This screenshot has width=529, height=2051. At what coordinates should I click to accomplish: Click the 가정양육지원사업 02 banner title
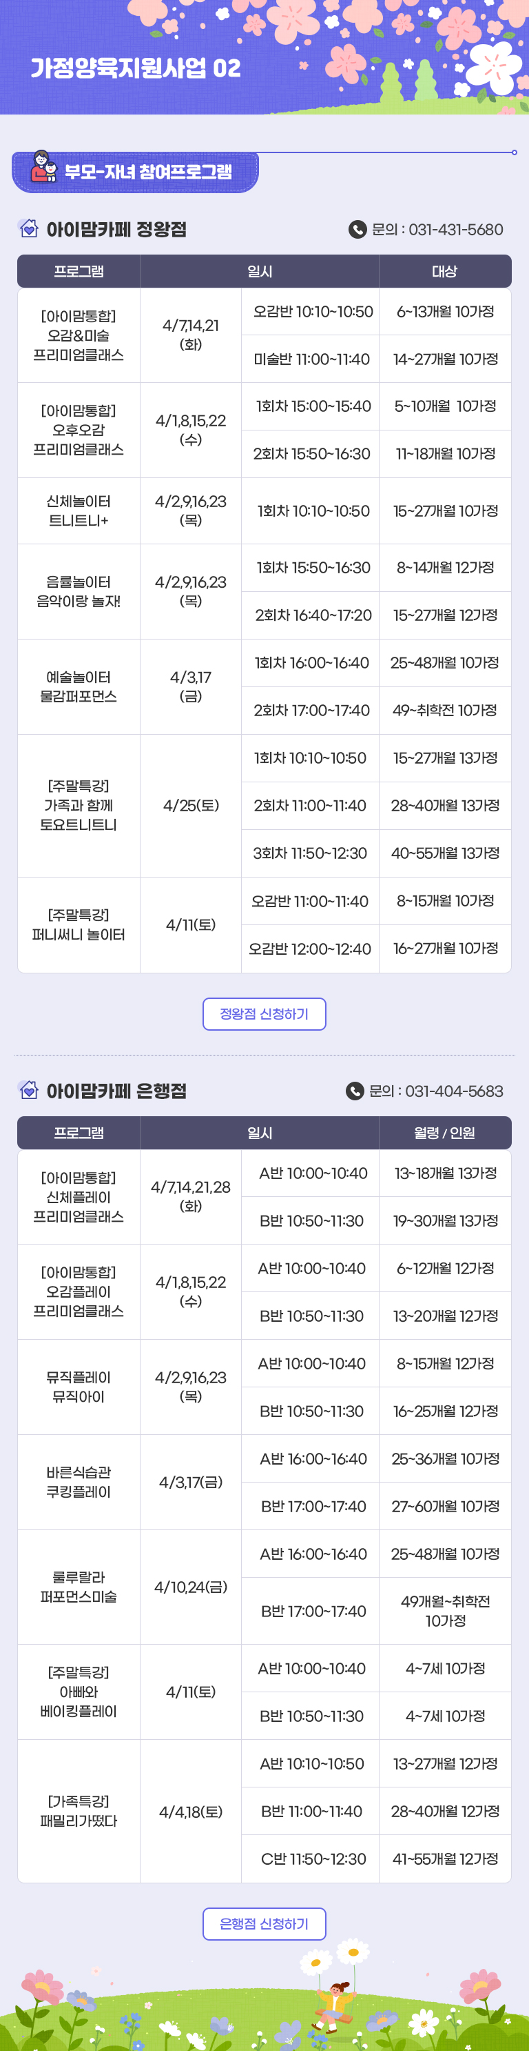coord(136,68)
